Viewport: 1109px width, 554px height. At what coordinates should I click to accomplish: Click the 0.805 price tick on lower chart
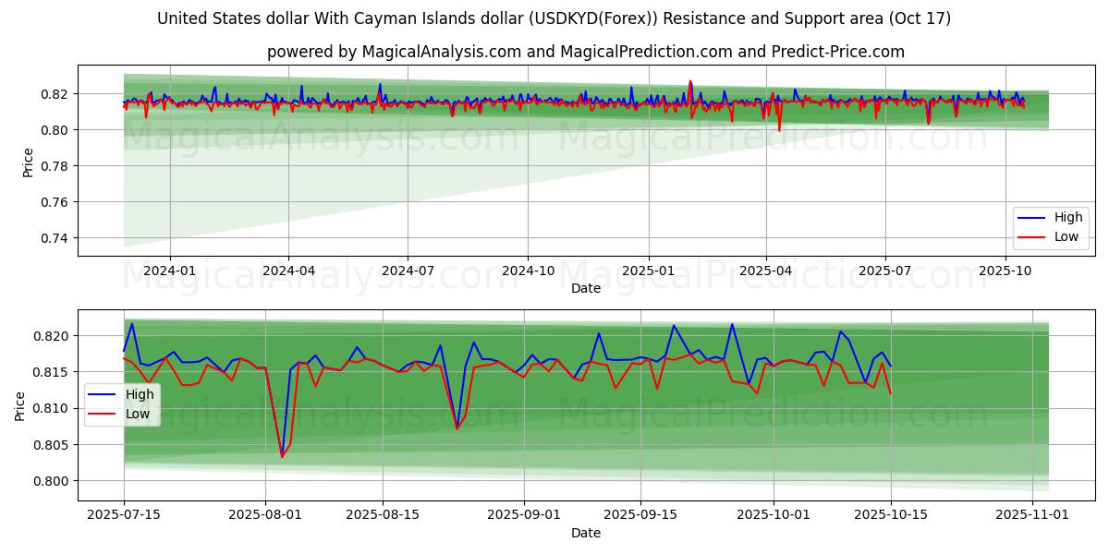point(51,445)
